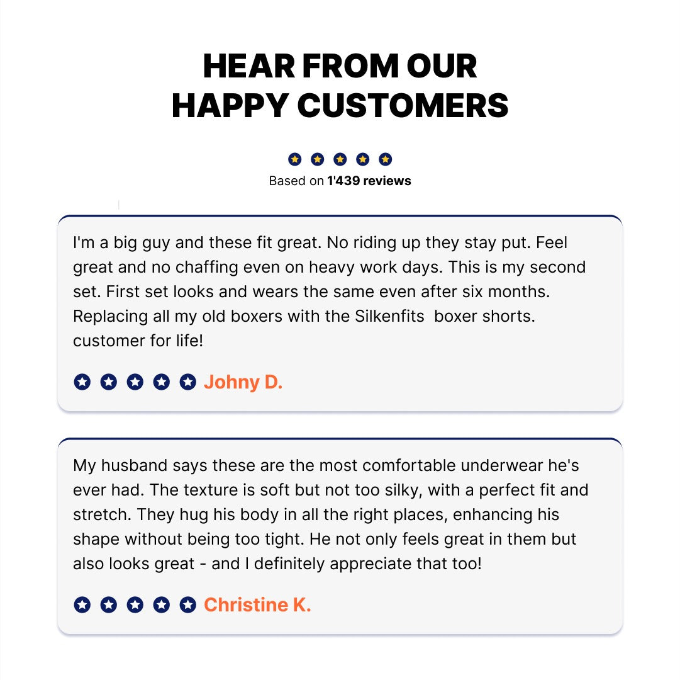This screenshot has height=680, width=680.
Task: Click the star next to Johny D.'s name
Action: point(188,382)
